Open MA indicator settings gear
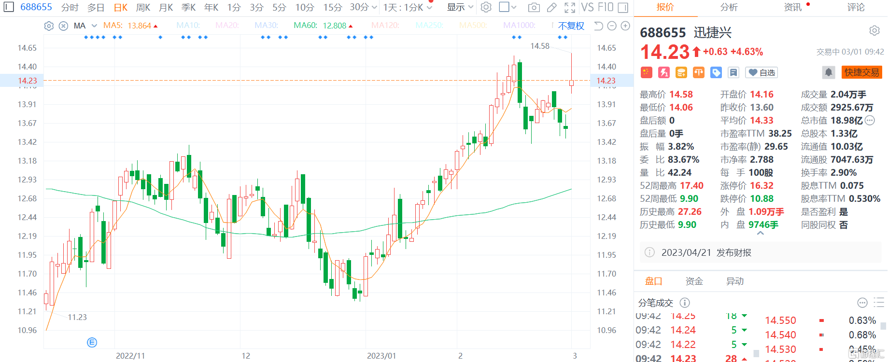The height and width of the screenshot is (362, 888). 49,26
